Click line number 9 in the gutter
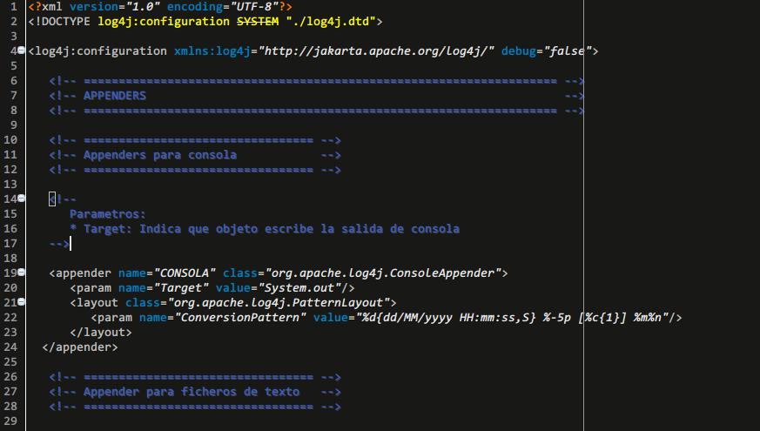Image resolution: width=760 pixels, height=431 pixels. (x=14, y=125)
